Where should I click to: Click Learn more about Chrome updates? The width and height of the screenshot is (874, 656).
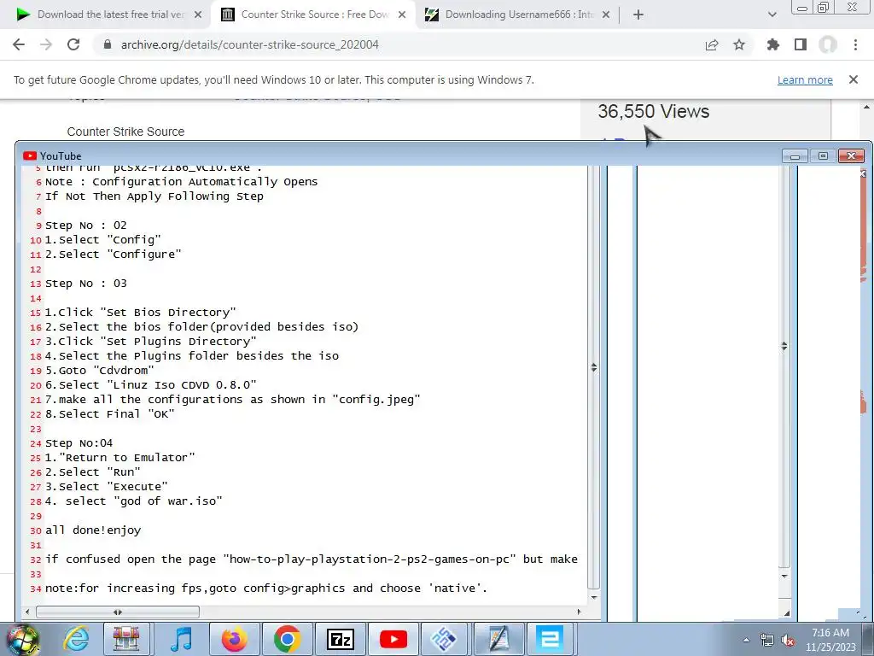[805, 79]
